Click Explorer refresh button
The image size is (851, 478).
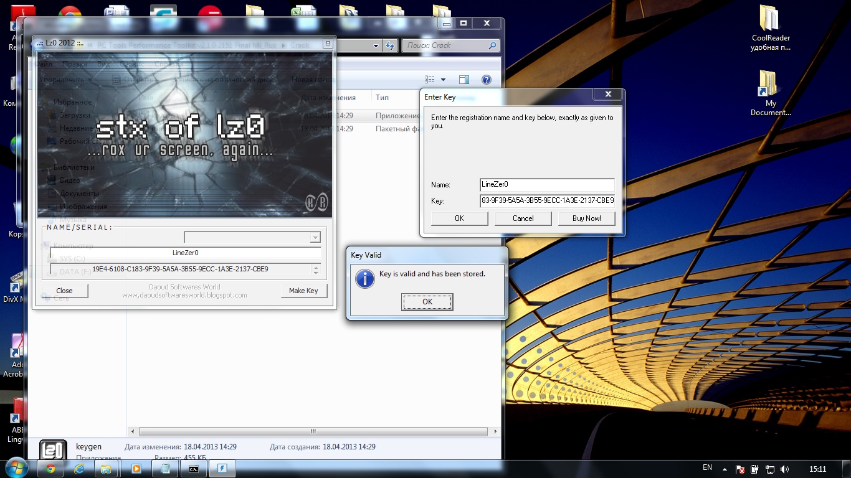(x=390, y=45)
